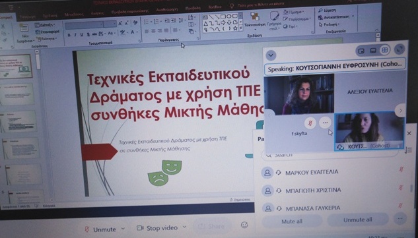
Task: Open the Αναθεώρηση (Review) ribbon tab
Action: pyautogui.click(x=167, y=9)
